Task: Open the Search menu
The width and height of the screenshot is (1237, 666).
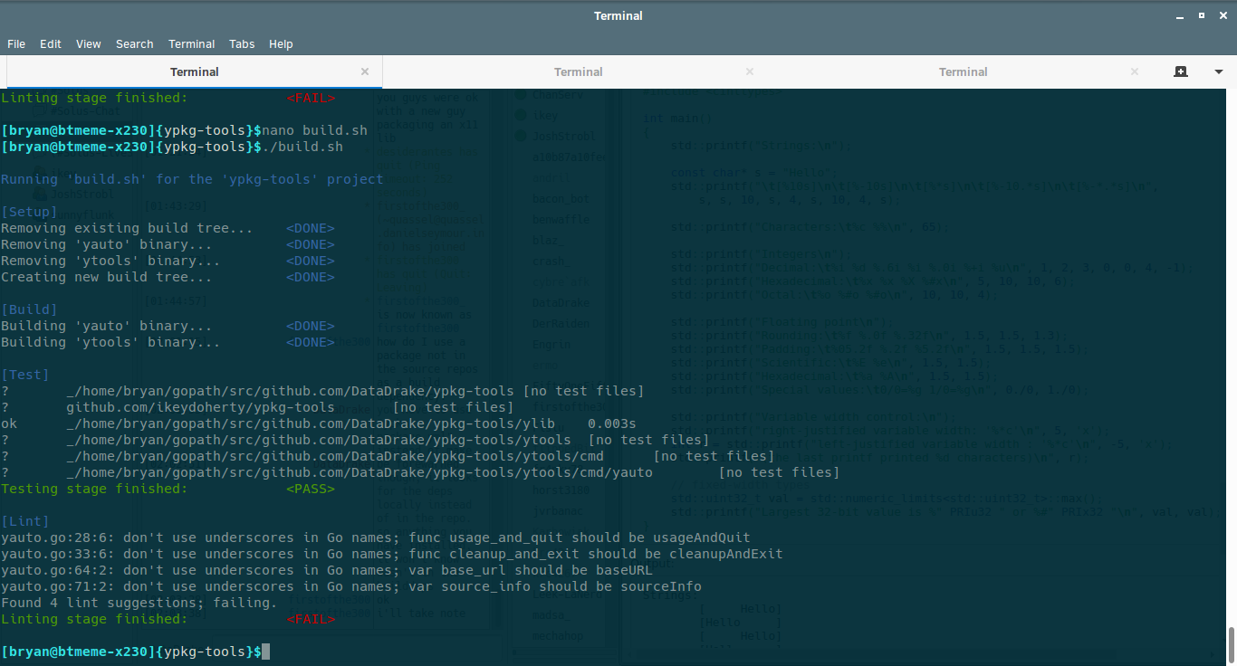Action: [135, 43]
